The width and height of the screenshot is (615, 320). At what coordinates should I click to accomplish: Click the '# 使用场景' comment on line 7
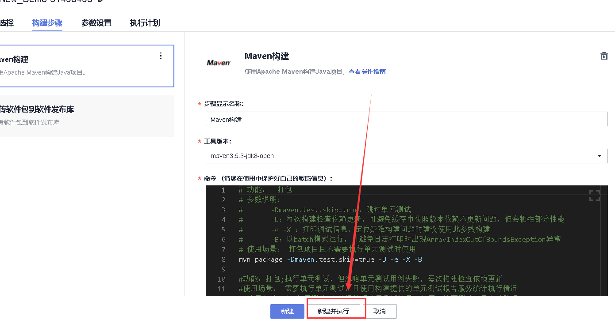(x=327, y=249)
